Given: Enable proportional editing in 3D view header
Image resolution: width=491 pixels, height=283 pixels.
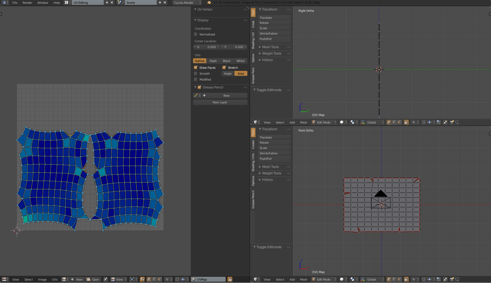Looking at the screenshot, I should coord(414,122).
